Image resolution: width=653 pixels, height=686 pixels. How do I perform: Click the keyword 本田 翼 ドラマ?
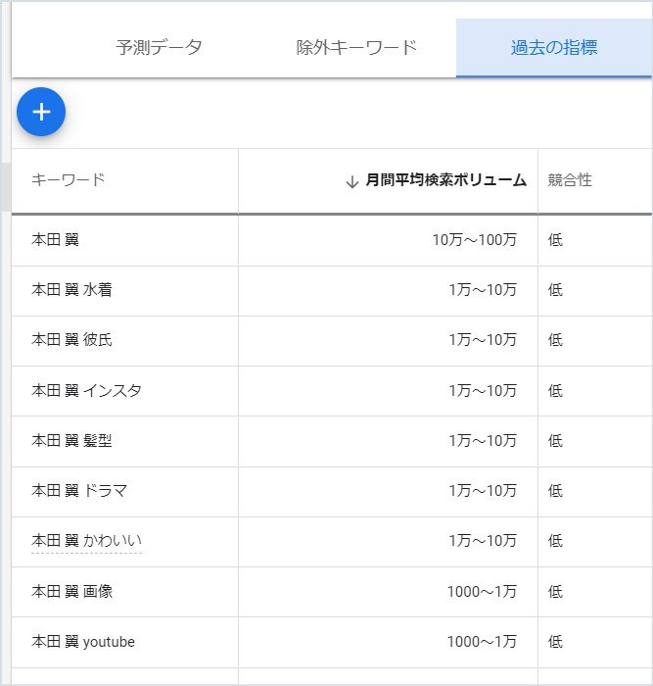pos(79,490)
